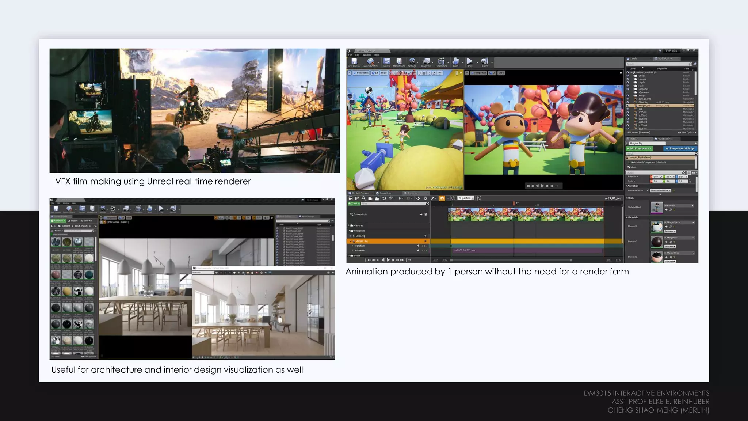Expand the xCameras folder in World Outliner
Image resolution: width=748 pixels, height=421 pixels.
(633, 92)
